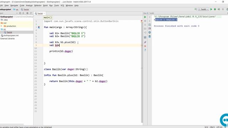Click the editor vertical scrollbar
Image resolution: width=228 pixels, height=128 pixels.
tap(142, 73)
